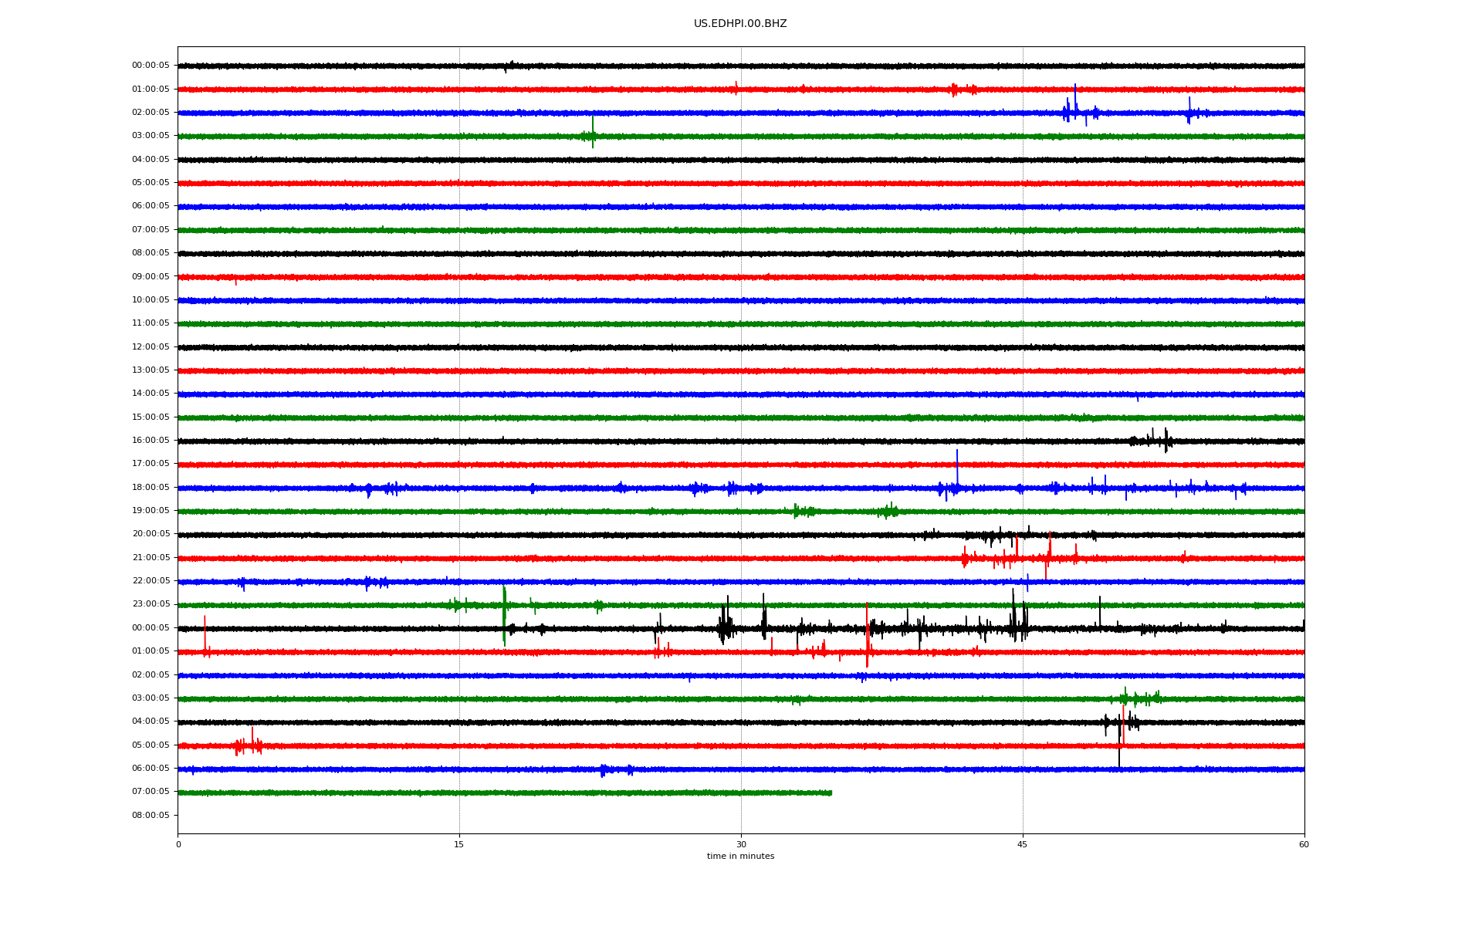Click the x-axis tick label 15
Viewport: 1482px width, 926px height.
tap(459, 844)
